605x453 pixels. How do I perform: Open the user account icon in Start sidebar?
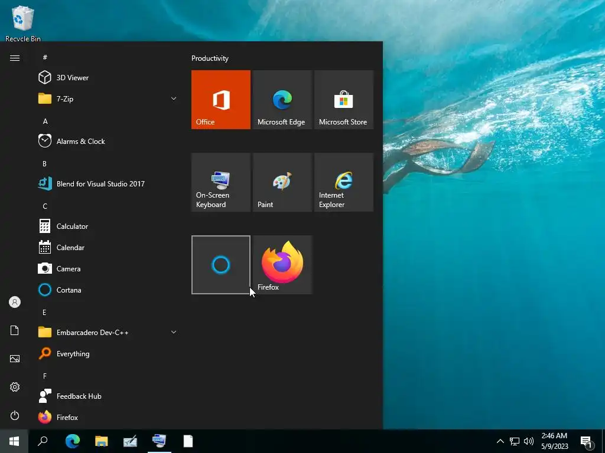[x=15, y=302]
